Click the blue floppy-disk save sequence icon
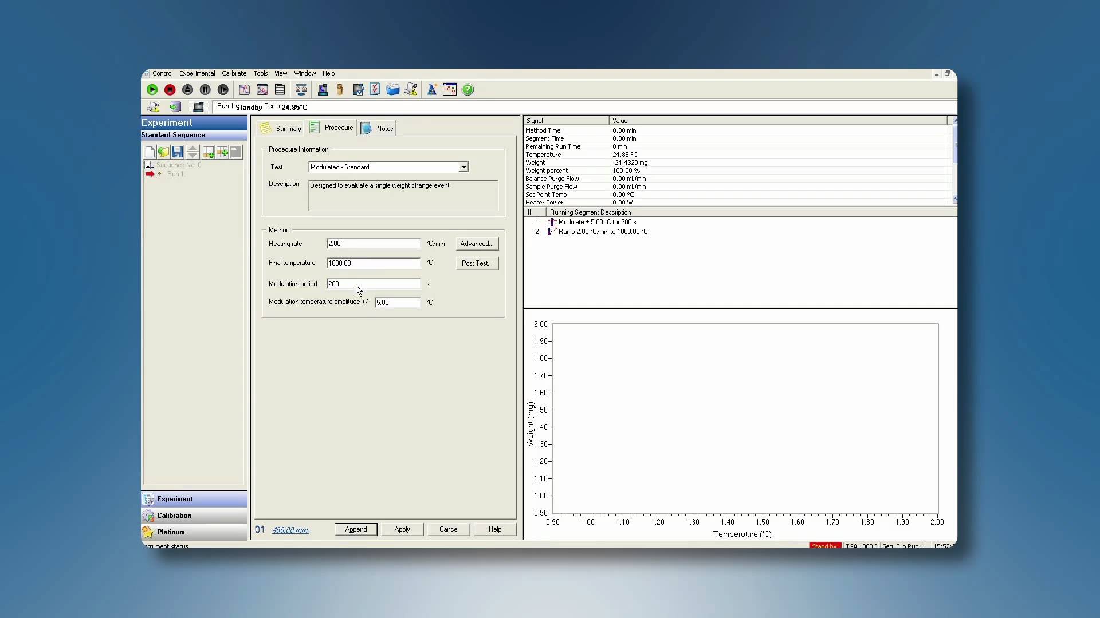 point(178,152)
